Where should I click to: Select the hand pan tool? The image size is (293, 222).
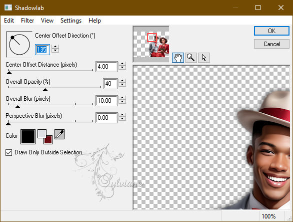pyautogui.click(x=177, y=58)
